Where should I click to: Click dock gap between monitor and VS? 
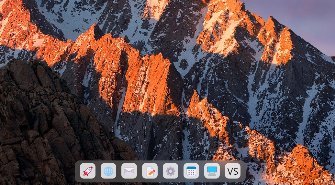click(x=222, y=171)
